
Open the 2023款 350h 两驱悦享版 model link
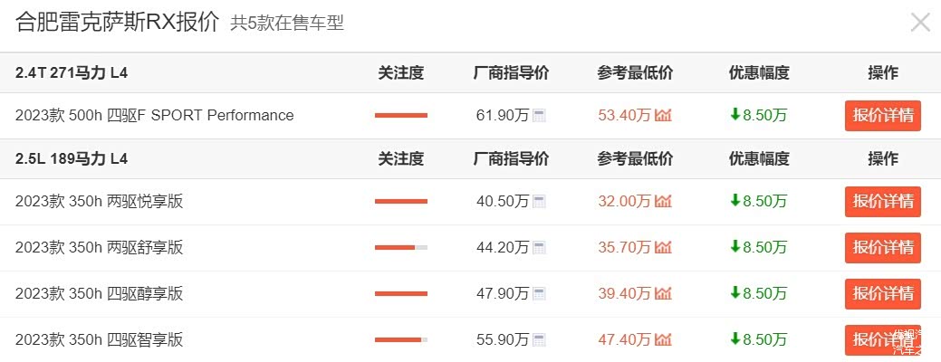(x=99, y=202)
